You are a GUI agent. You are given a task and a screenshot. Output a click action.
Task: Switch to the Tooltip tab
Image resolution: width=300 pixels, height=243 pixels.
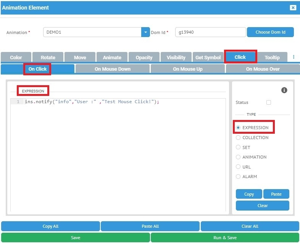272,57
